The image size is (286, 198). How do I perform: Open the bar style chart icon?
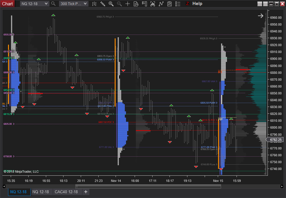[x=94, y=4]
